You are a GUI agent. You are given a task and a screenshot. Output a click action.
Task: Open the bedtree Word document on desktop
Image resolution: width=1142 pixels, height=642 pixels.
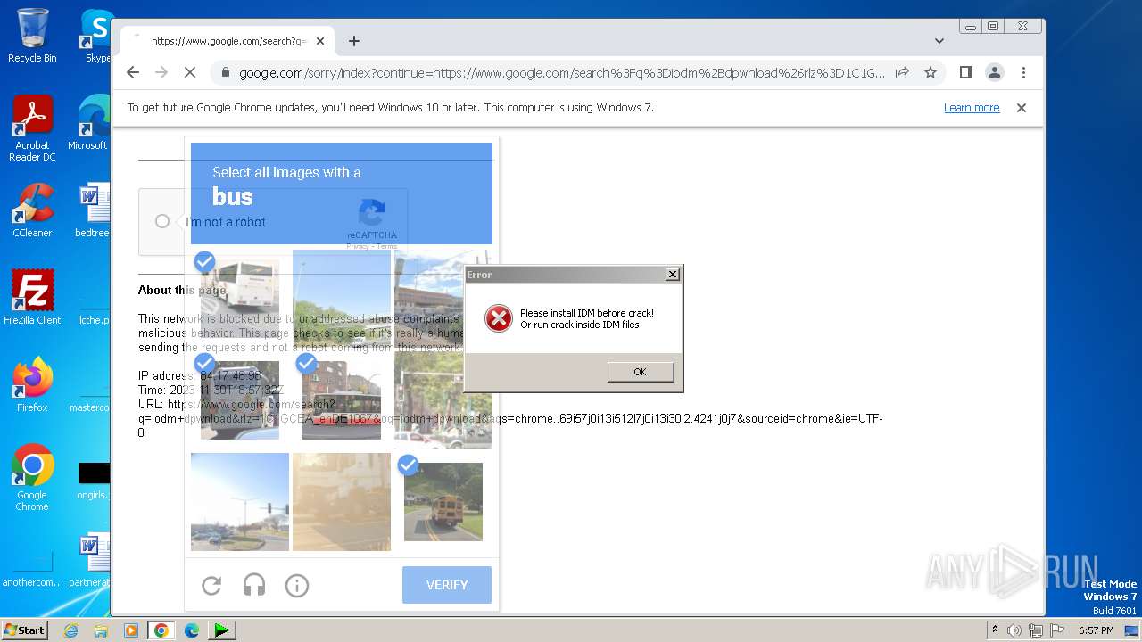[x=92, y=210]
